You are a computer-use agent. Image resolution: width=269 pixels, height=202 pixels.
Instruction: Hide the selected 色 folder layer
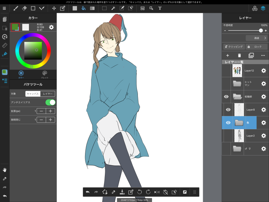[228, 123]
